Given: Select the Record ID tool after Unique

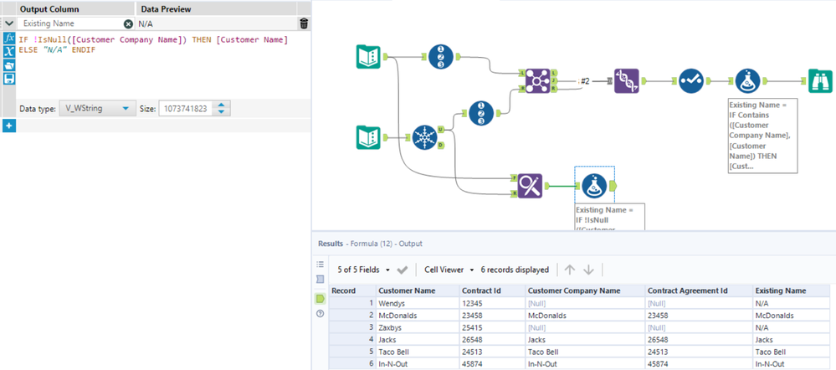Looking at the screenshot, I should pos(481,112).
